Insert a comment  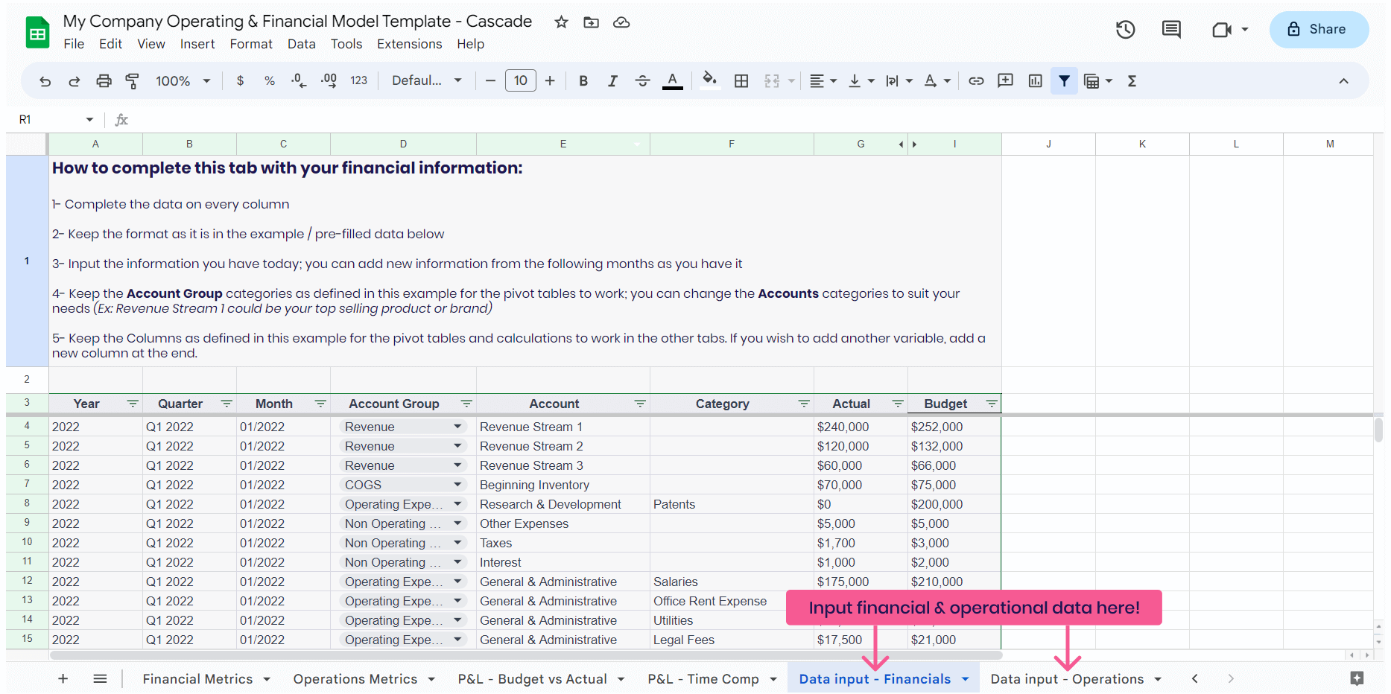pos(1005,80)
